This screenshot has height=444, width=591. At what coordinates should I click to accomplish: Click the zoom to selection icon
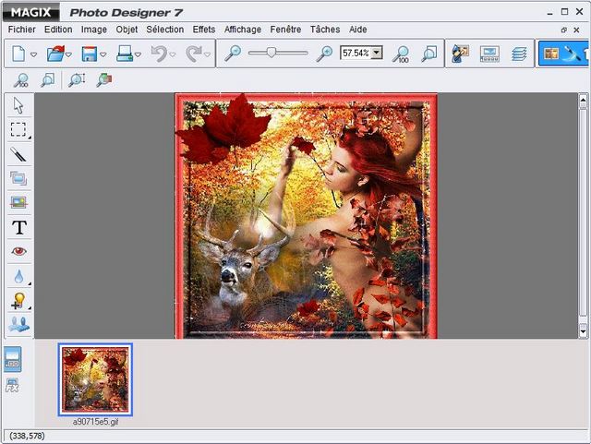(77, 80)
